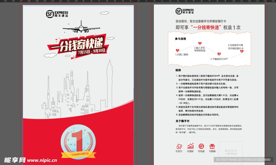Click the "关于顺手付" heading

[x=182, y=121]
